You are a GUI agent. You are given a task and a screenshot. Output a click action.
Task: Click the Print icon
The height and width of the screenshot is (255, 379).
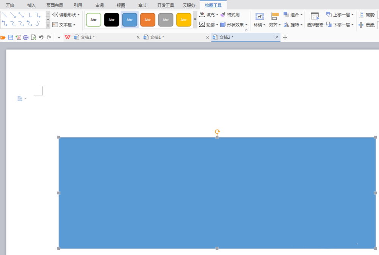pyautogui.click(x=26, y=38)
